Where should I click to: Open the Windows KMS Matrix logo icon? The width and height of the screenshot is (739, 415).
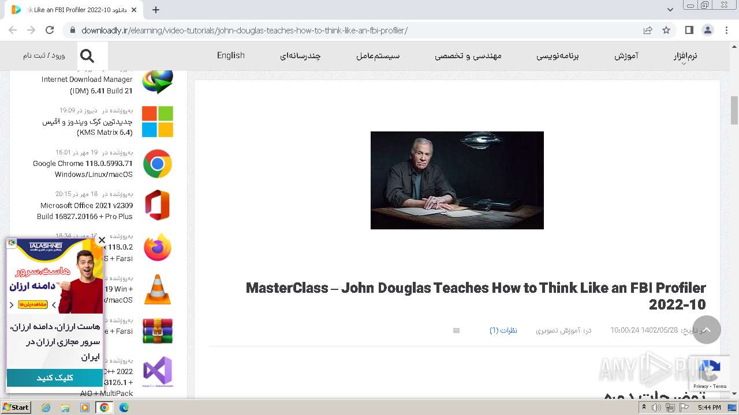[x=158, y=121]
